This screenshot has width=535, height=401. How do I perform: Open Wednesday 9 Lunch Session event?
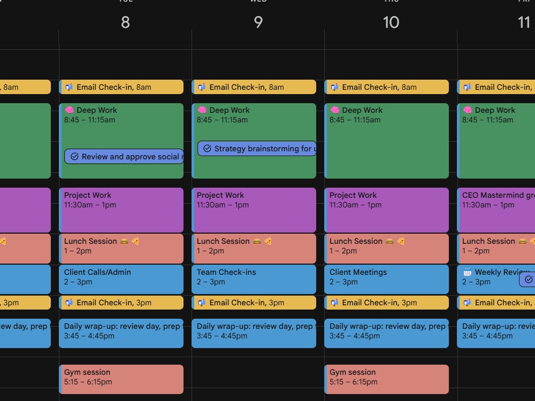254,249
